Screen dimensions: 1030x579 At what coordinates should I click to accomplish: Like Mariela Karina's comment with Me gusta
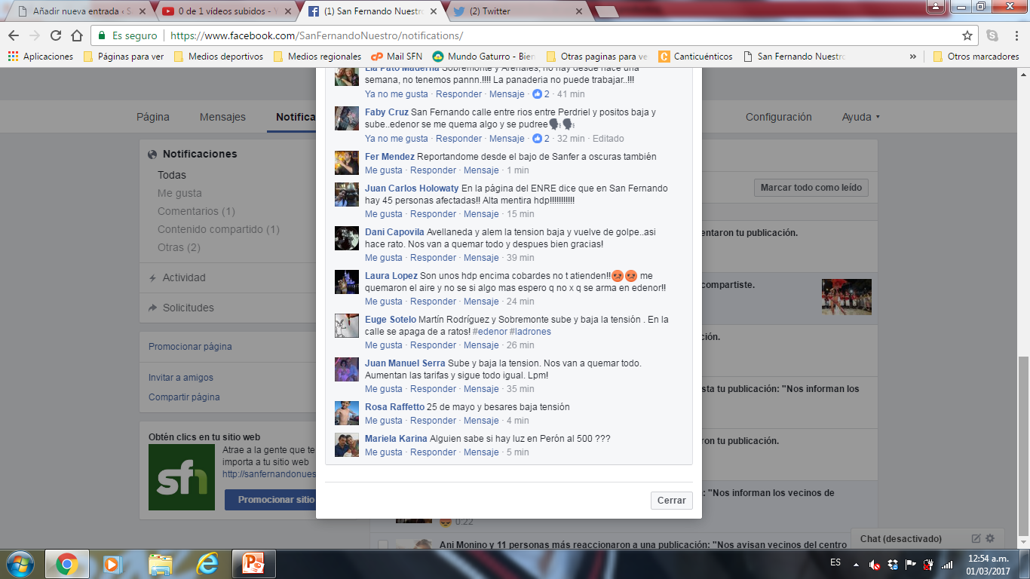pos(384,452)
